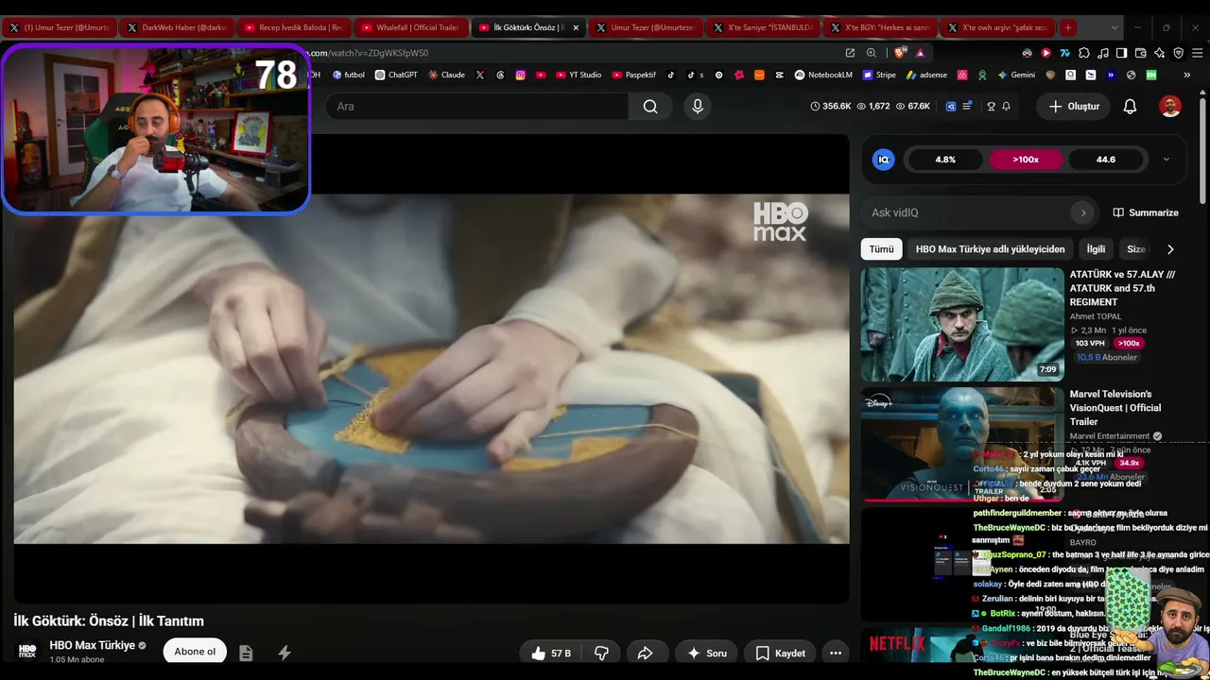This screenshot has width=1210, height=680.
Task: Start voice search with microphone icon
Action: tap(698, 107)
